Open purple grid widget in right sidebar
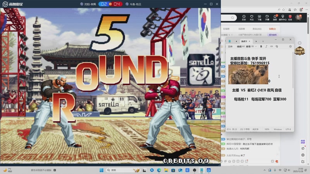 [x=303, y=142]
